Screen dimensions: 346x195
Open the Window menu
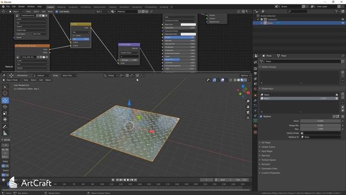(31, 6)
